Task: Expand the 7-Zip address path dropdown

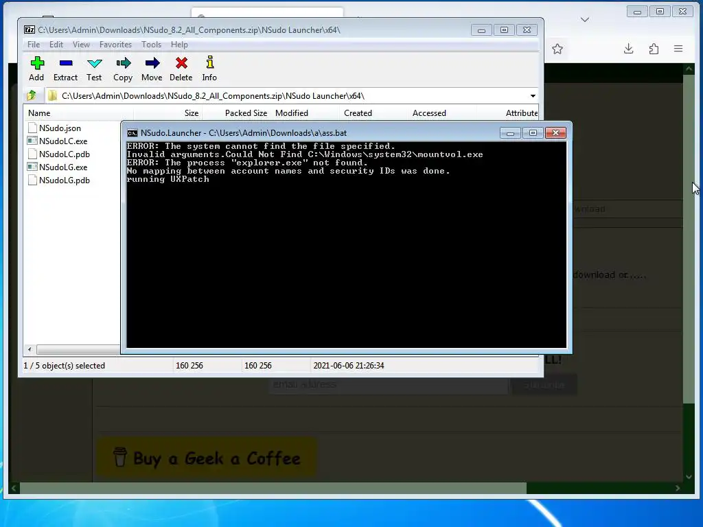Action: [533, 96]
